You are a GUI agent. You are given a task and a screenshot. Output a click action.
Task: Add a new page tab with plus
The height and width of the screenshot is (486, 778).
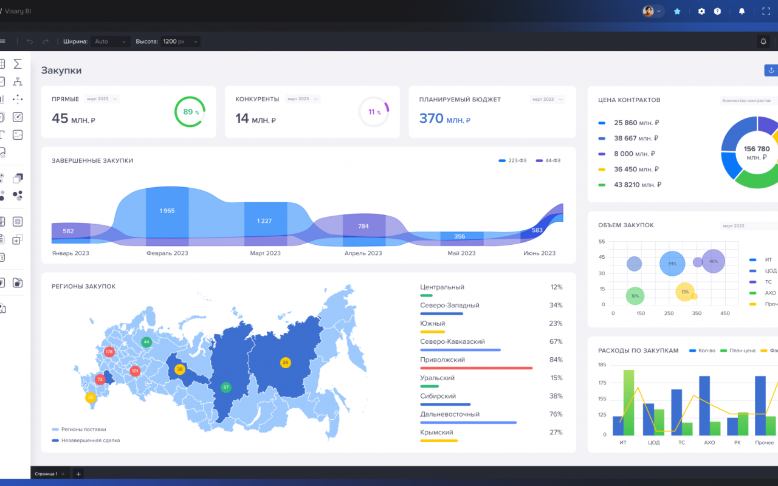click(x=78, y=473)
